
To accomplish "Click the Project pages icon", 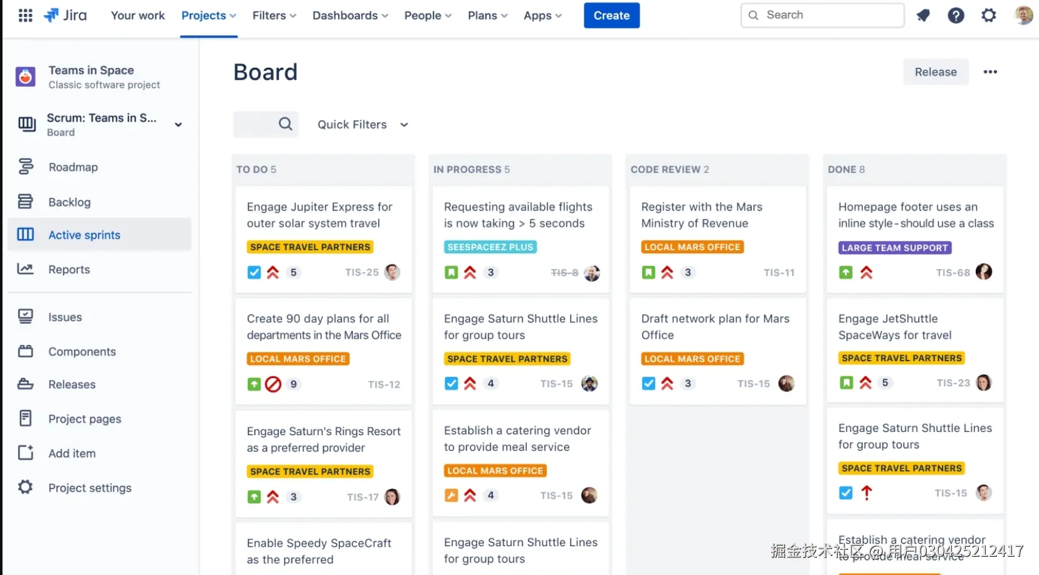I will pyautogui.click(x=26, y=418).
